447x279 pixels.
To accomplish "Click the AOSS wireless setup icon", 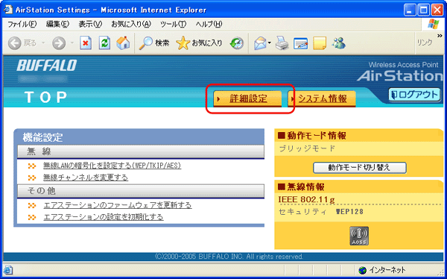I will pos(359,236).
